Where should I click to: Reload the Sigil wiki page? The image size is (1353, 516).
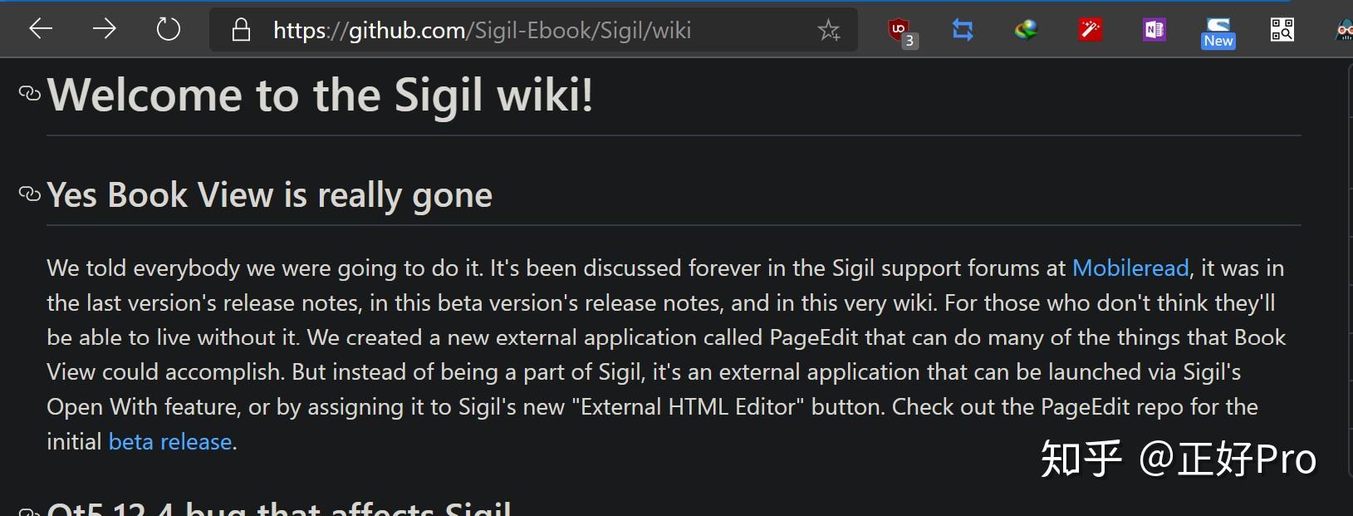pos(168,27)
